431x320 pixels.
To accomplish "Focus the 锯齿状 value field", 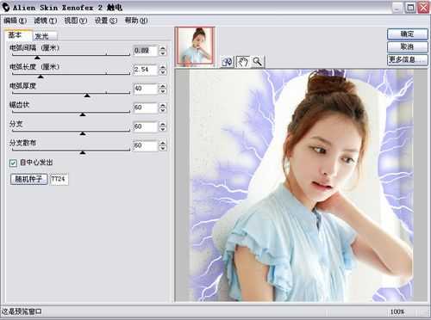I will point(146,108).
